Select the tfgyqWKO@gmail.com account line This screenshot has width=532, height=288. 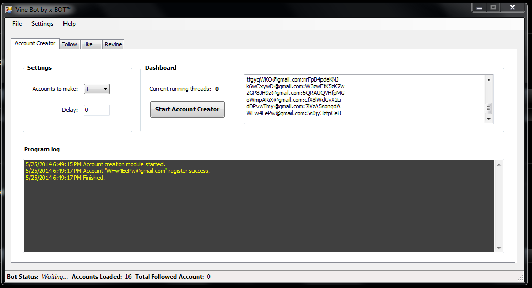pos(293,79)
